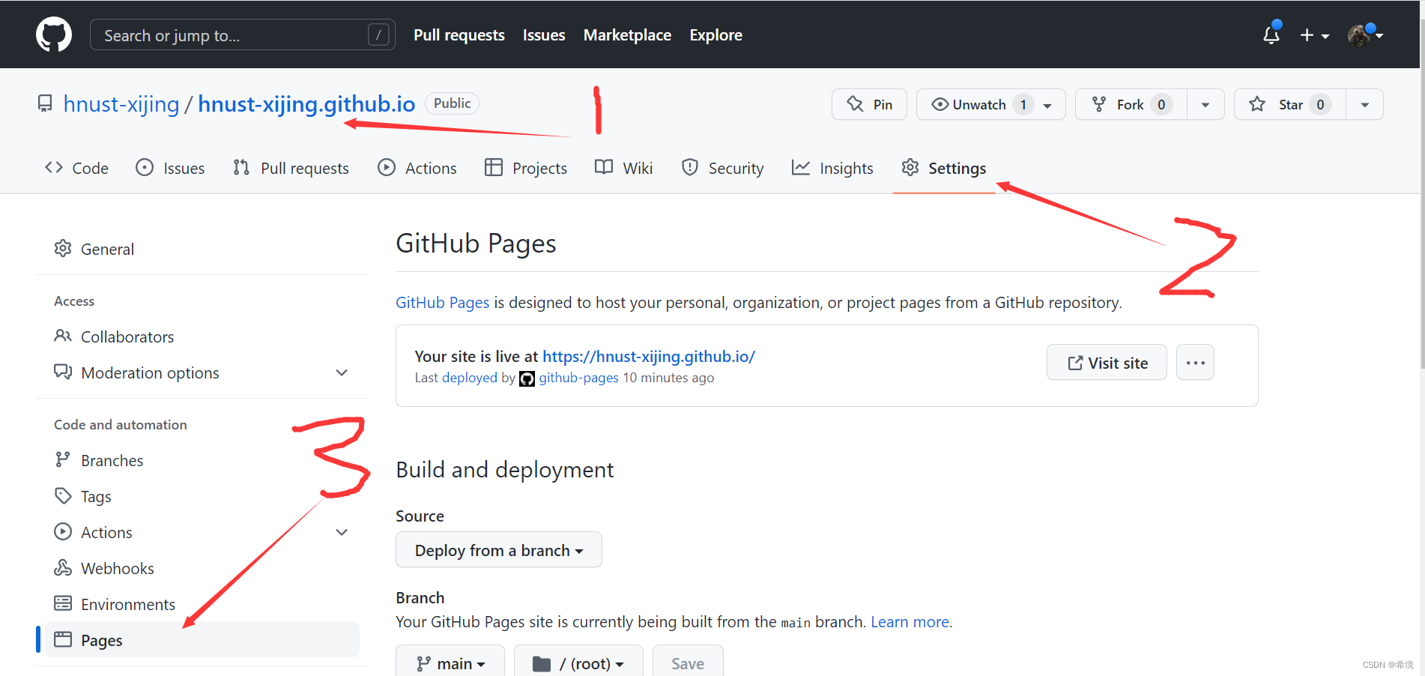Click the Visit site button
Image resolution: width=1425 pixels, height=676 pixels.
[1107, 363]
